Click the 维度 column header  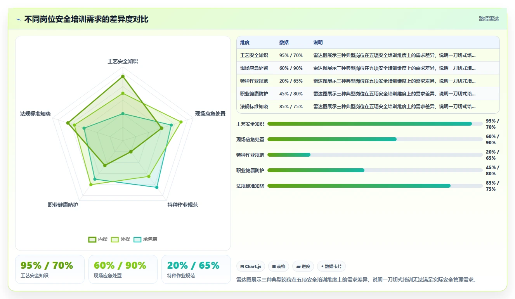point(245,43)
